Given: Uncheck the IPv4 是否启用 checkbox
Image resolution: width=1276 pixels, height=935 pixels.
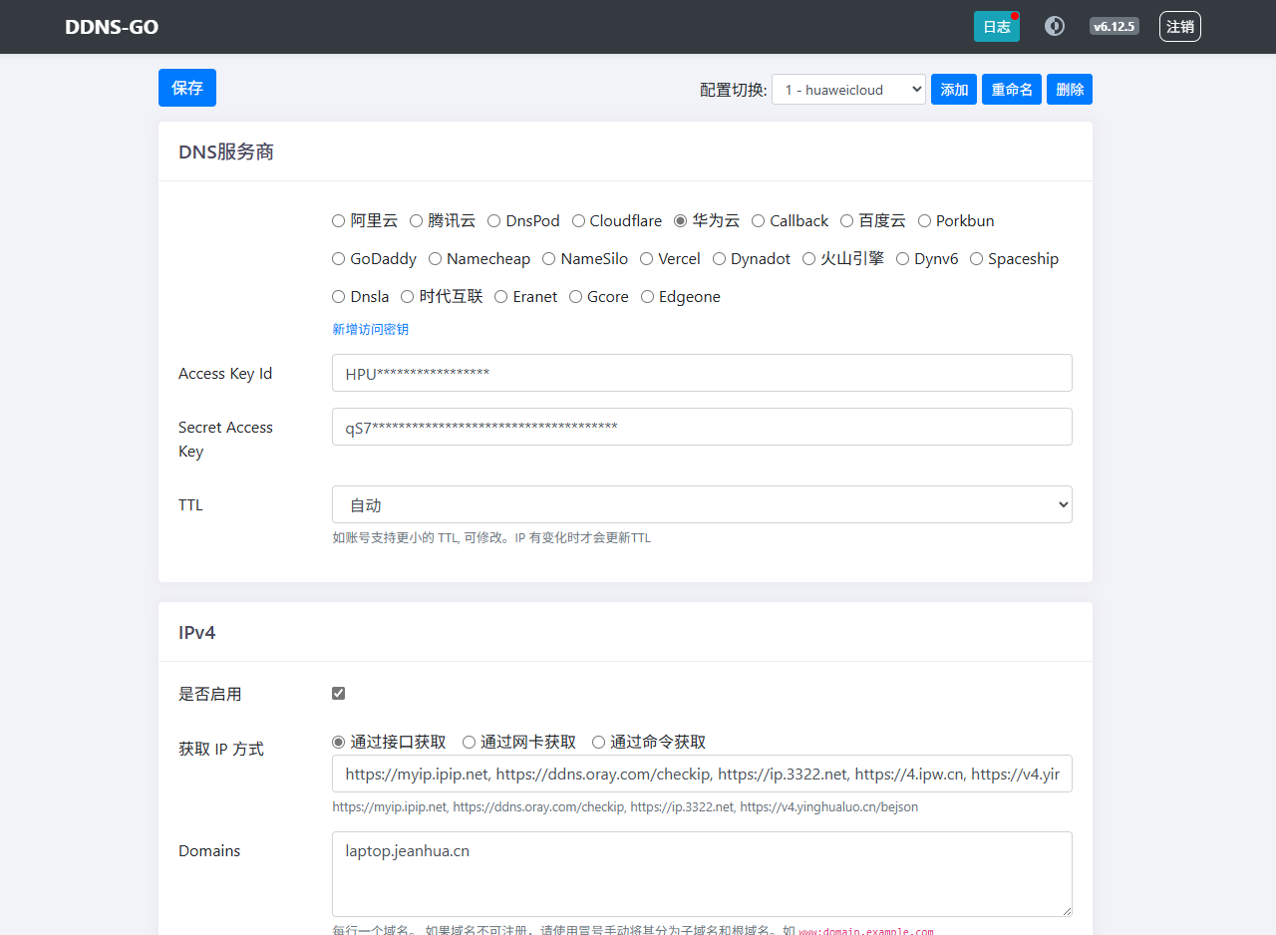Looking at the screenshot, I should click(x=339, y=694).
